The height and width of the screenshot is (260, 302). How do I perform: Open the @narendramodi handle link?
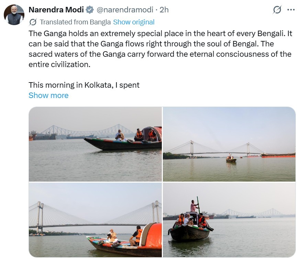(x=125, y=10)
